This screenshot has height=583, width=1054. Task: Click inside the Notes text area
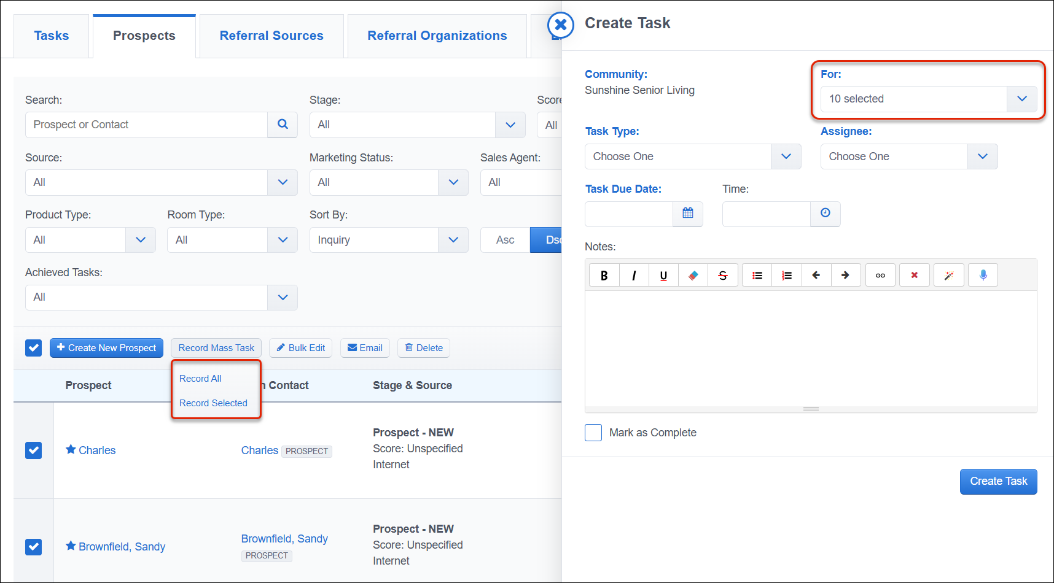[x=811, y=348]
